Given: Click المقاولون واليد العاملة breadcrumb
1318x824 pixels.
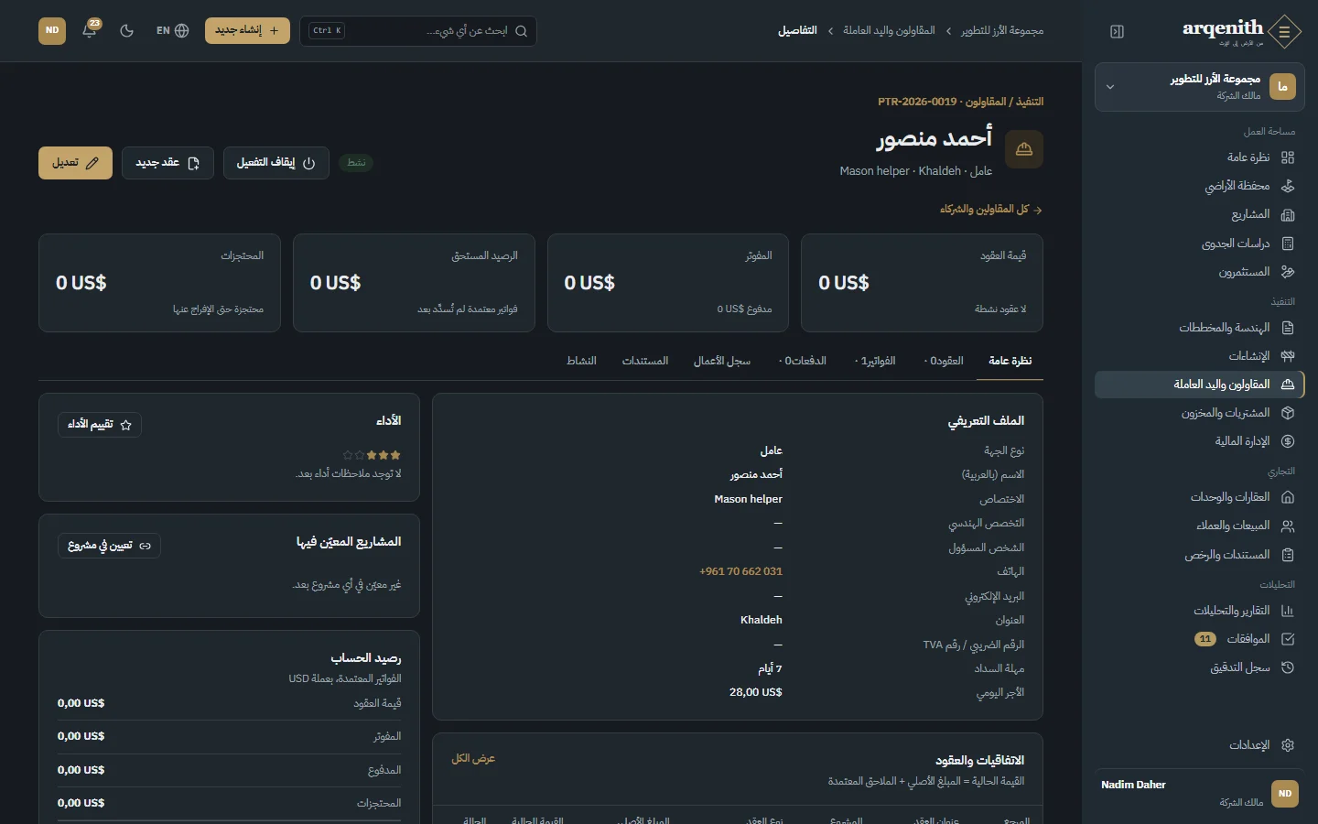Looking at the screenshot, I should point(889,31).
